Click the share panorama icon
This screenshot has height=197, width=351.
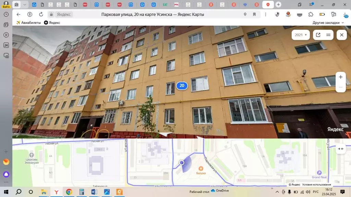(318, 35)
